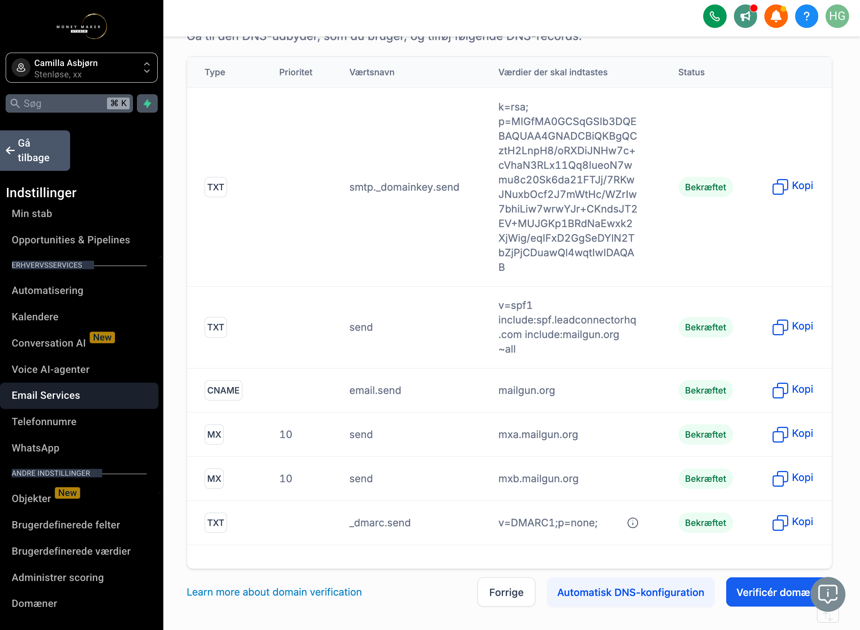Click the Værtsnavn column header
Screen dimensions: 860x630
pos(372,72)
